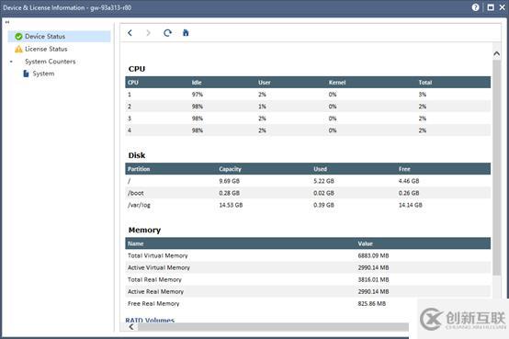Click the License Status warning triangle icon
Screen dimensions: 509x339
pyautogui.click(x=18, y=49)
